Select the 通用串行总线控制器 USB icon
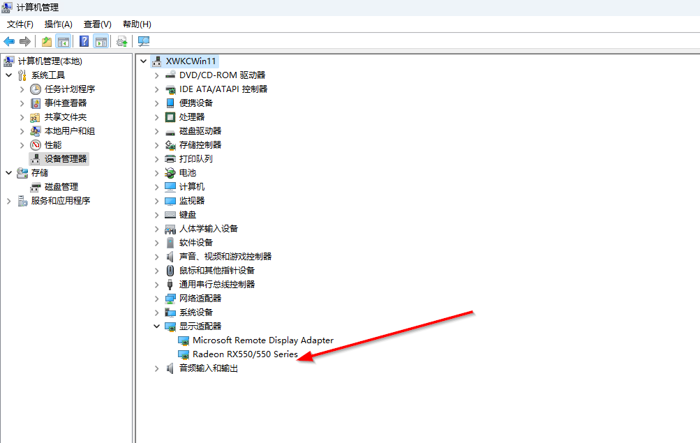Image resolution: width=700 pixels, height=443 pixels. coord(170,284)
